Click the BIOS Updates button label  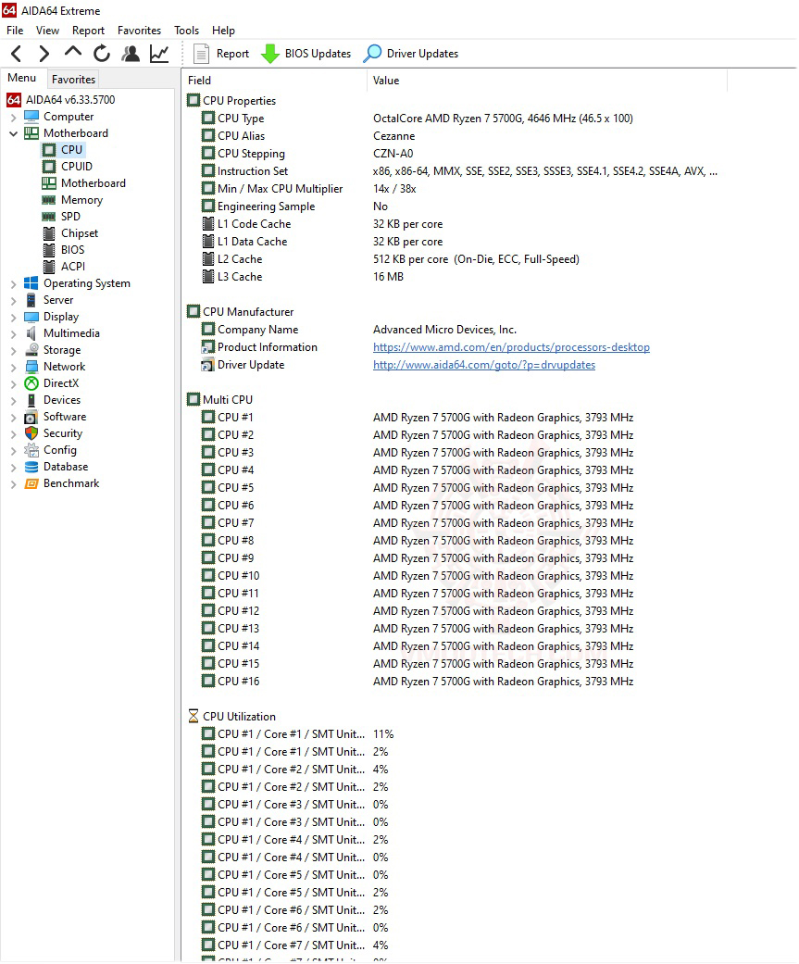coord(318,54)
